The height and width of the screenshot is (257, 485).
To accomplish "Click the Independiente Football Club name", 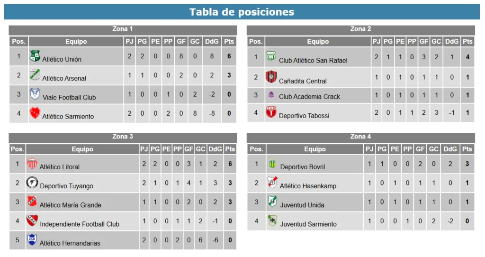I will click(80, 224).
